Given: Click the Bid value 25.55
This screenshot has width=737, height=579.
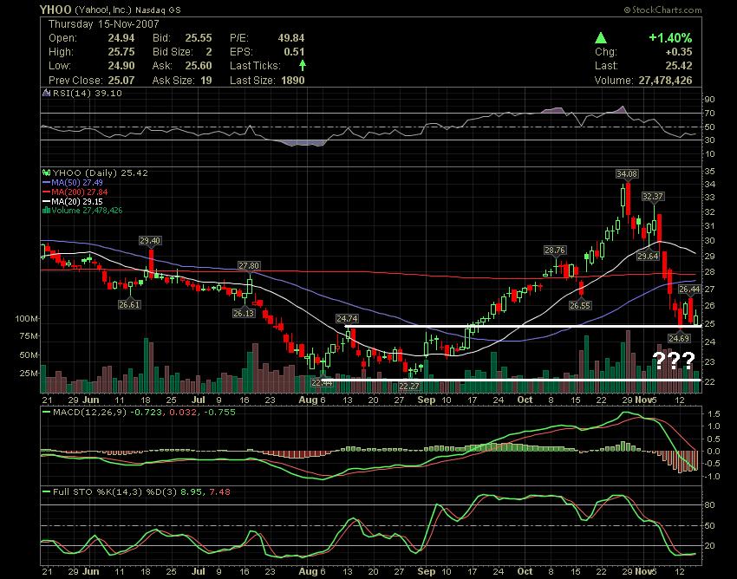Looking at the screenshot, I should (199, 38).
